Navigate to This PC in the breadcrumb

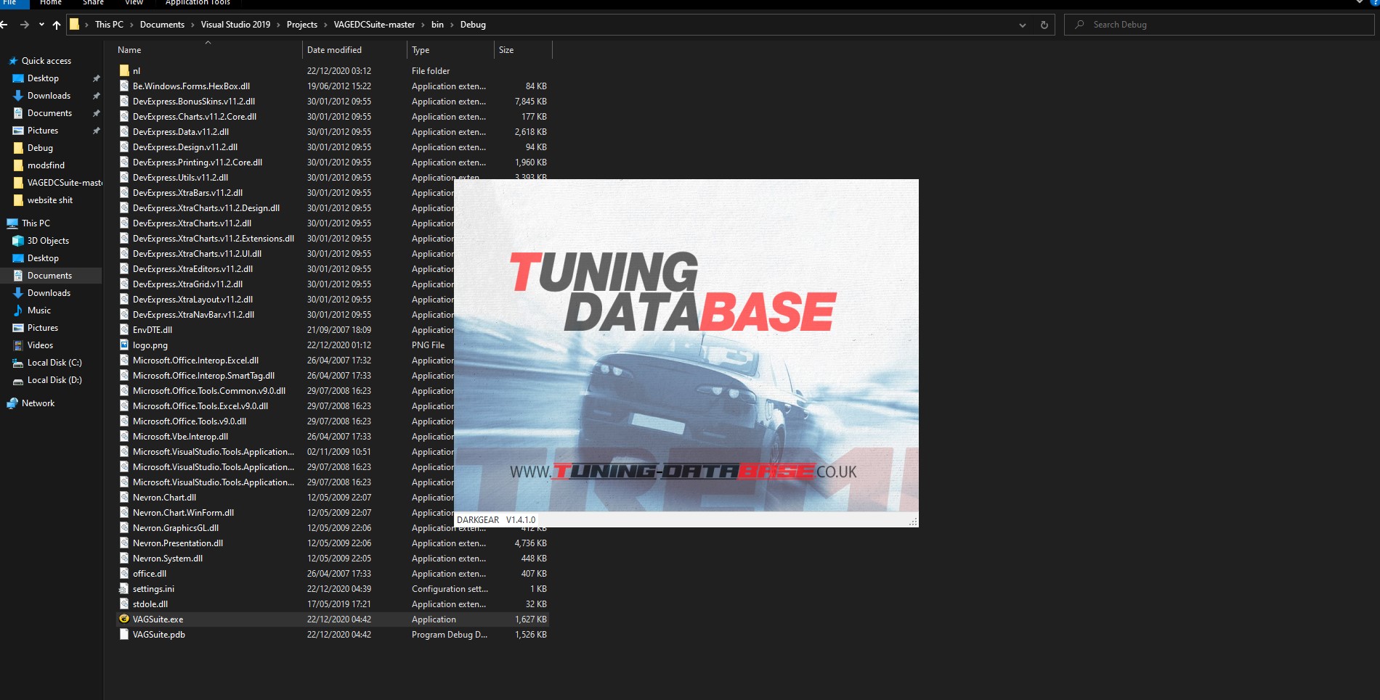[109, 25]
